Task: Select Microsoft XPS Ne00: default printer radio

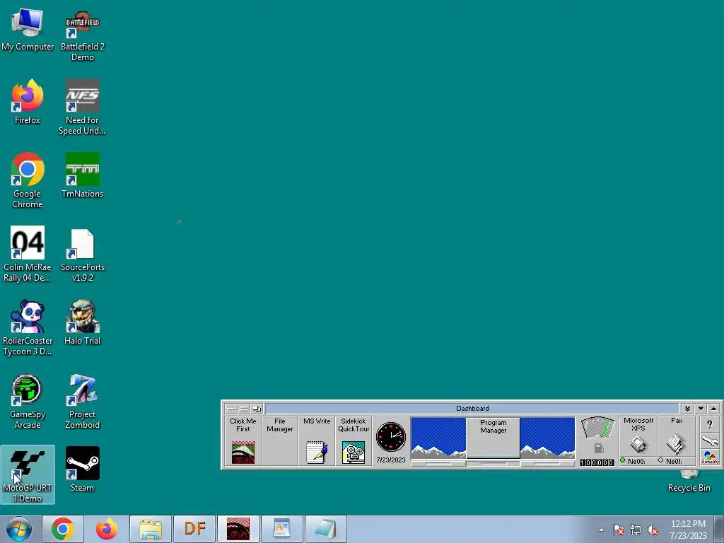Action: tap(623, 460)
